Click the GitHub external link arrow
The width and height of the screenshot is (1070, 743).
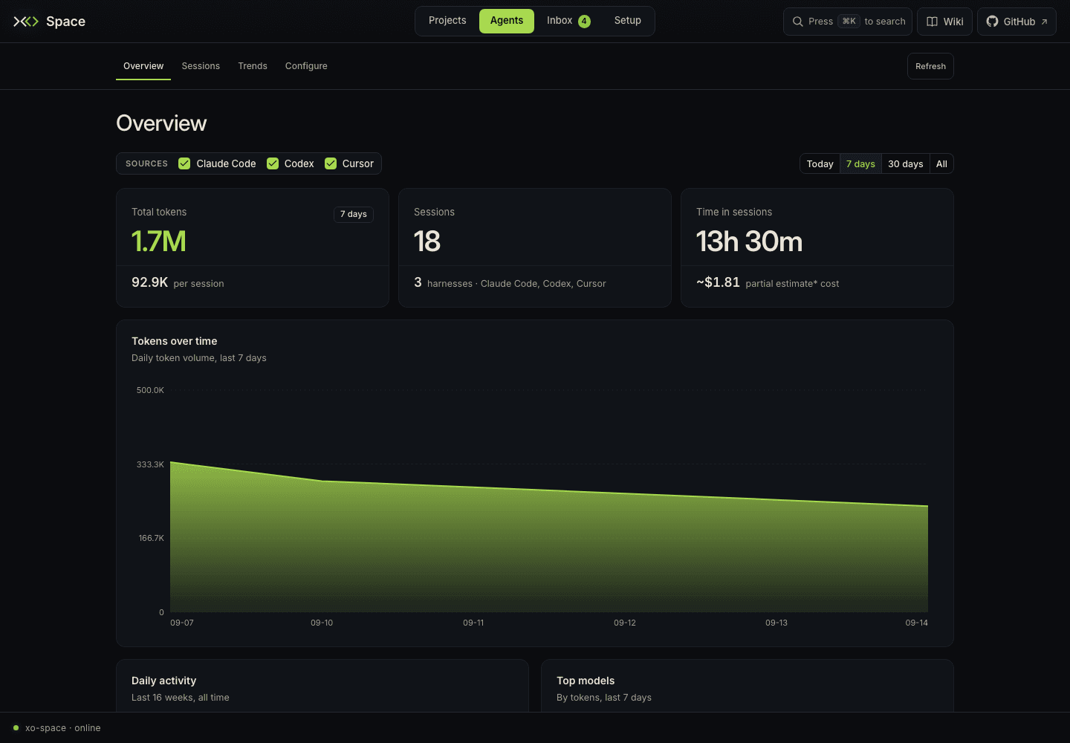(x=1044, y=22)
